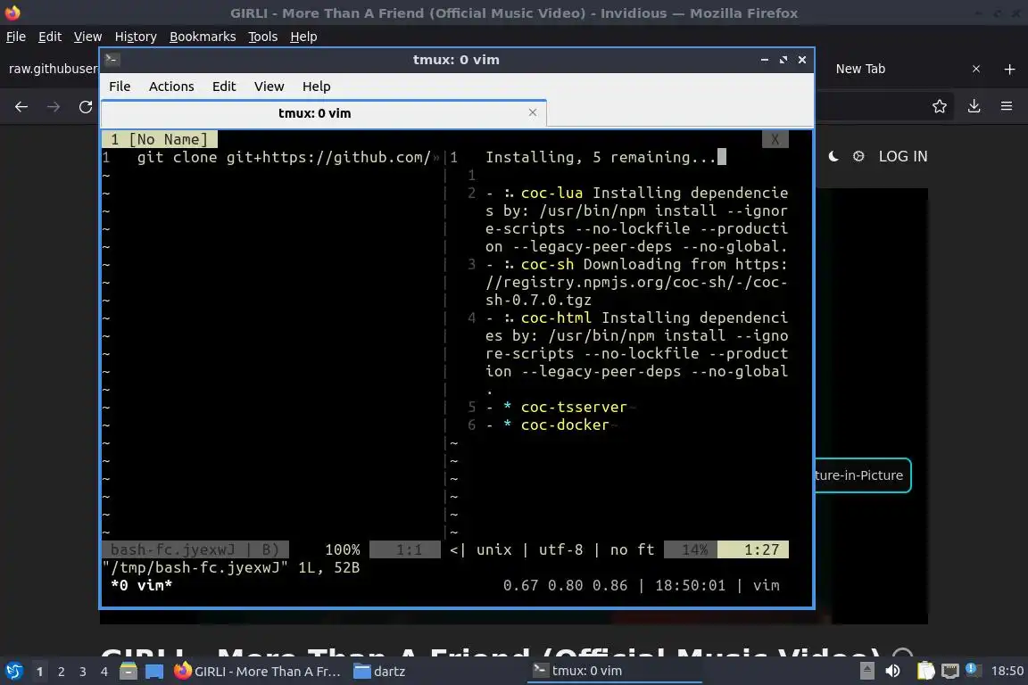Screen dimensions: 1028x685
Task: Open a new Firefox tab with plus
Action: 1009,69
